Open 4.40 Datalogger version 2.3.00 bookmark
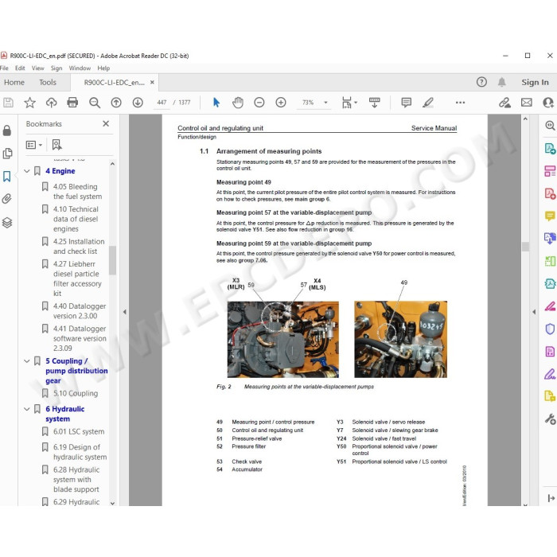557x557 pixels. (x=80, y=311)
